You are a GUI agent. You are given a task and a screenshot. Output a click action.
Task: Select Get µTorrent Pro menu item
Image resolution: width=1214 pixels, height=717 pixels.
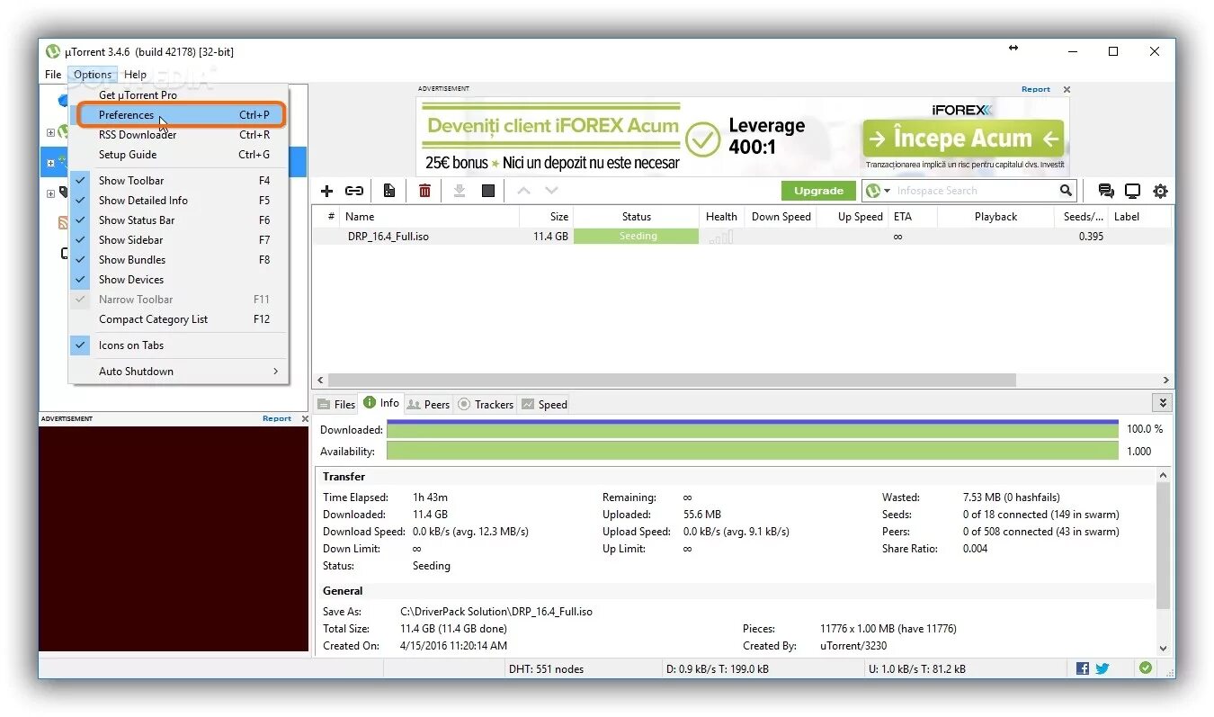click(178, 95)
